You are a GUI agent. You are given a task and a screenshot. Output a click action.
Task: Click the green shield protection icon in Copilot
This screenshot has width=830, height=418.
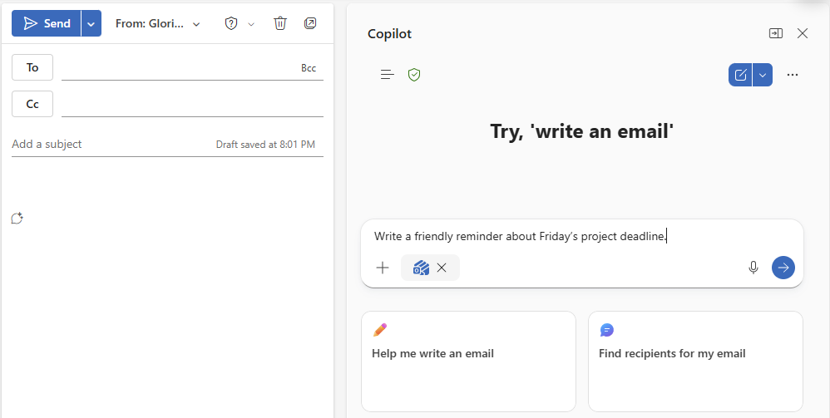click(414, 75)
